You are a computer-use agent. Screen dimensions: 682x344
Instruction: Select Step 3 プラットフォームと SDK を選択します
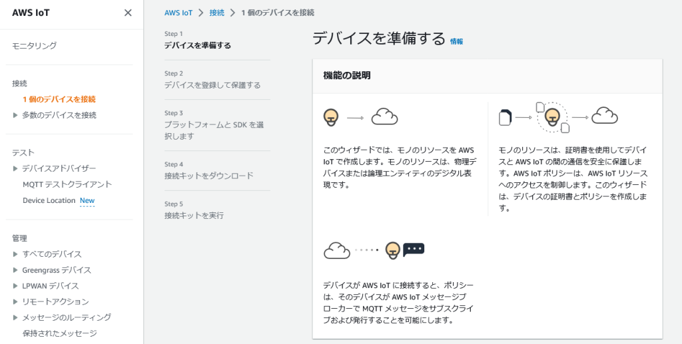click(214, 125)
